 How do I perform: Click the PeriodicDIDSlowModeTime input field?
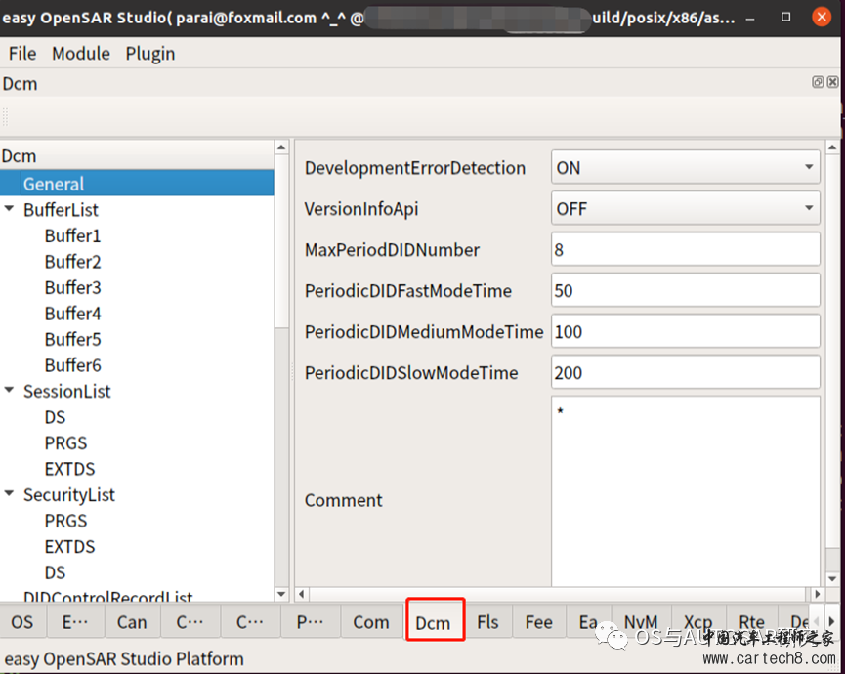[686, 372]
